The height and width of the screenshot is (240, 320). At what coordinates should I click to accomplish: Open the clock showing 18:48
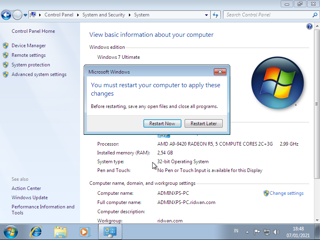tap(298, 232)
